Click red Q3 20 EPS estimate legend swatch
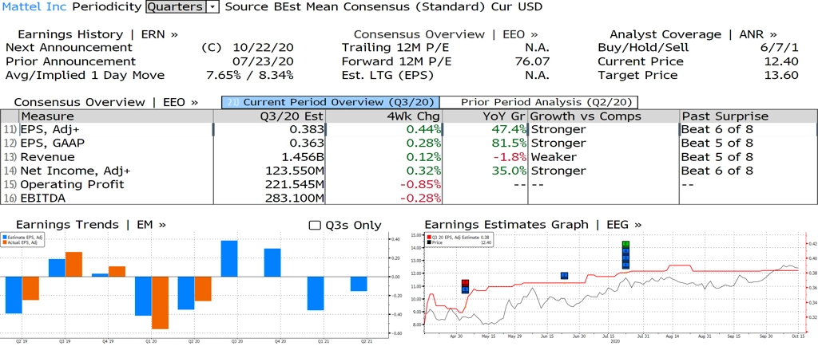The image size is (818, 346). pyautogui.click(x=429, y=238)
